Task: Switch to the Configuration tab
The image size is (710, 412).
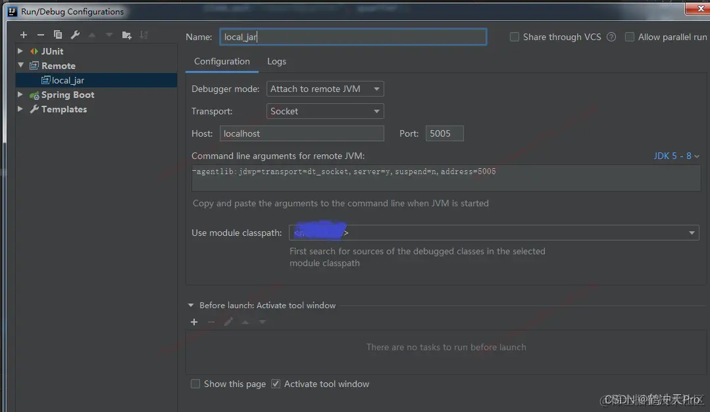Action: 222,62
